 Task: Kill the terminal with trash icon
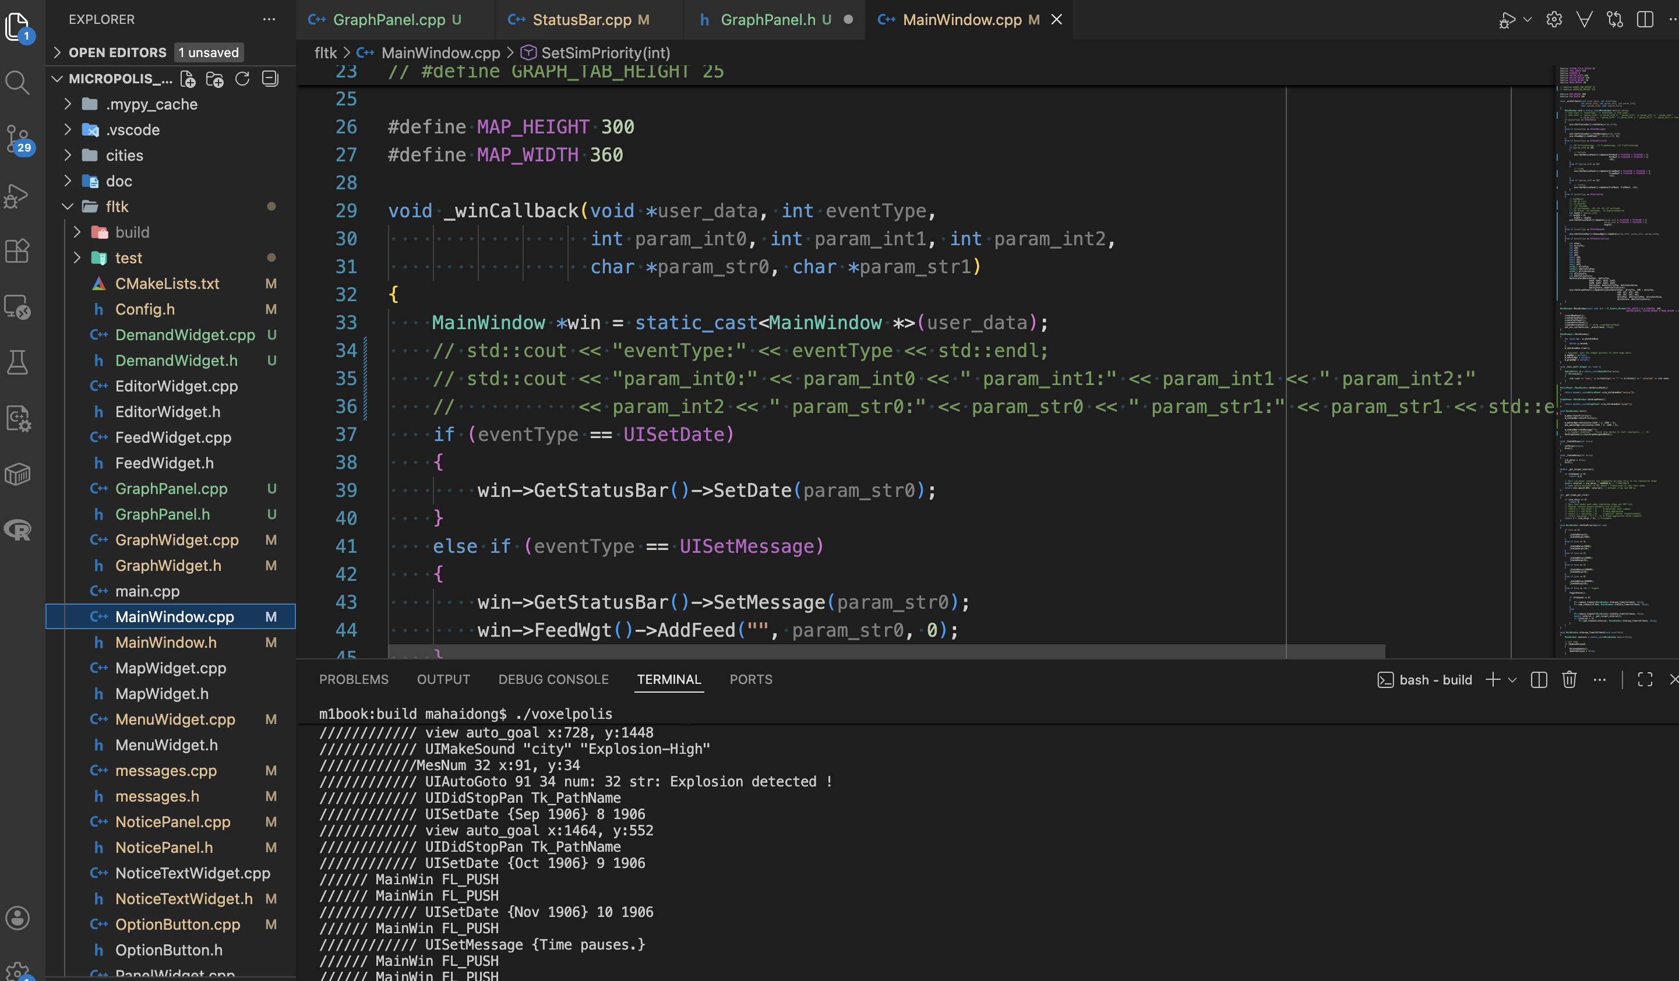tap(1569, 680)
